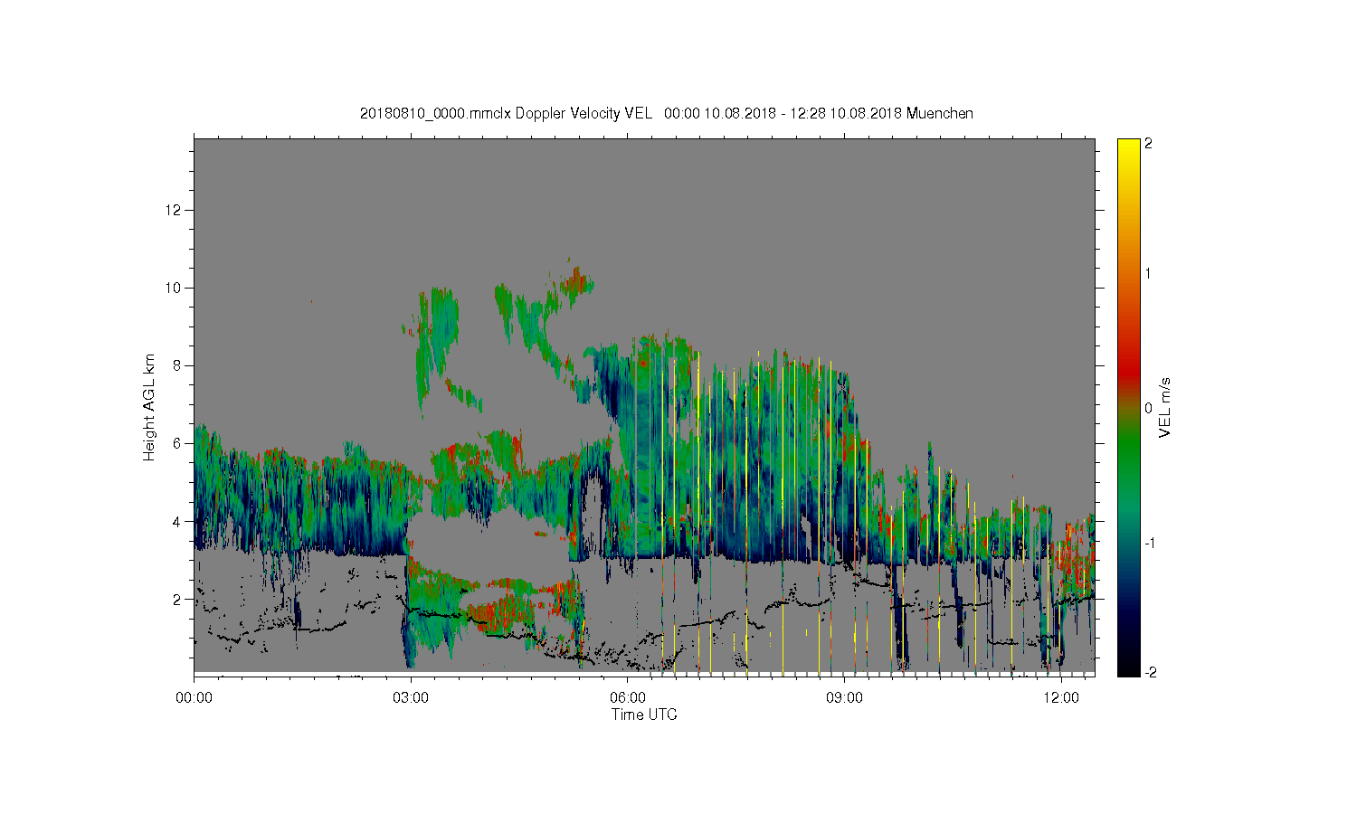Click the plot title mentioning Doppler Velocity VEL
The width and height of the screenshot is (1357, 814).
click(667, 113)
